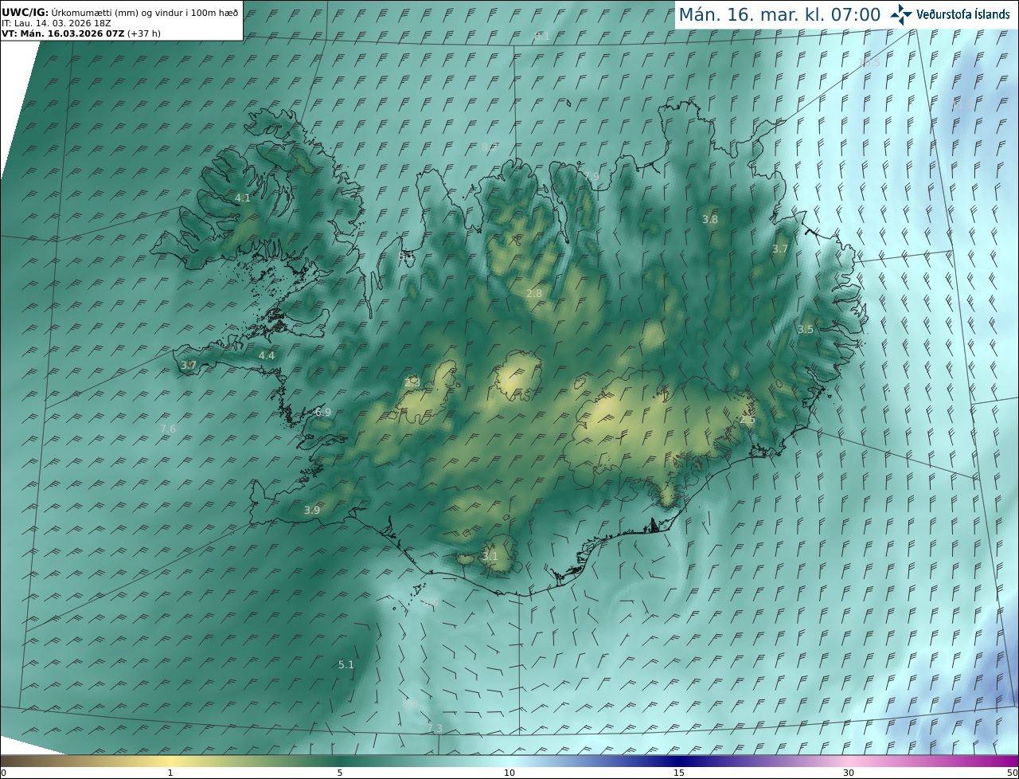Click the 10 tick on the color scale

tap(509, 773)
